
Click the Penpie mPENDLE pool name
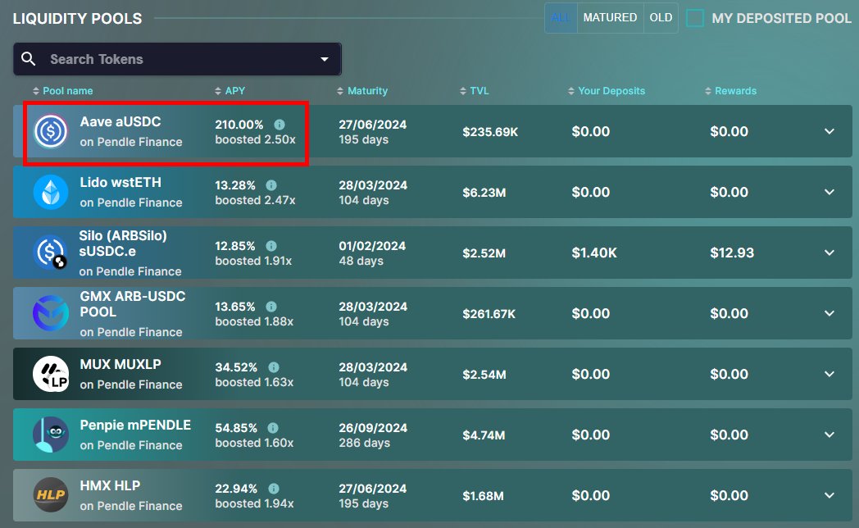[x=135, y=425]
